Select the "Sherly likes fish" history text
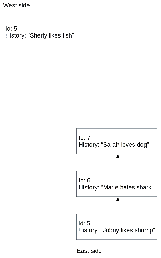 click(40, 35)
